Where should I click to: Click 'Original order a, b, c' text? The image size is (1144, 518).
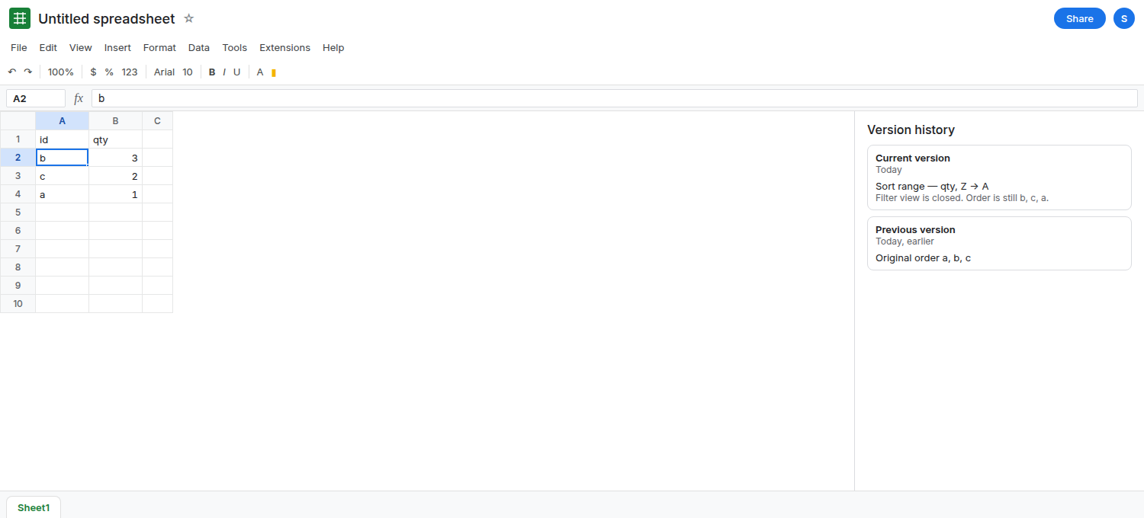[x=923, y=257]
